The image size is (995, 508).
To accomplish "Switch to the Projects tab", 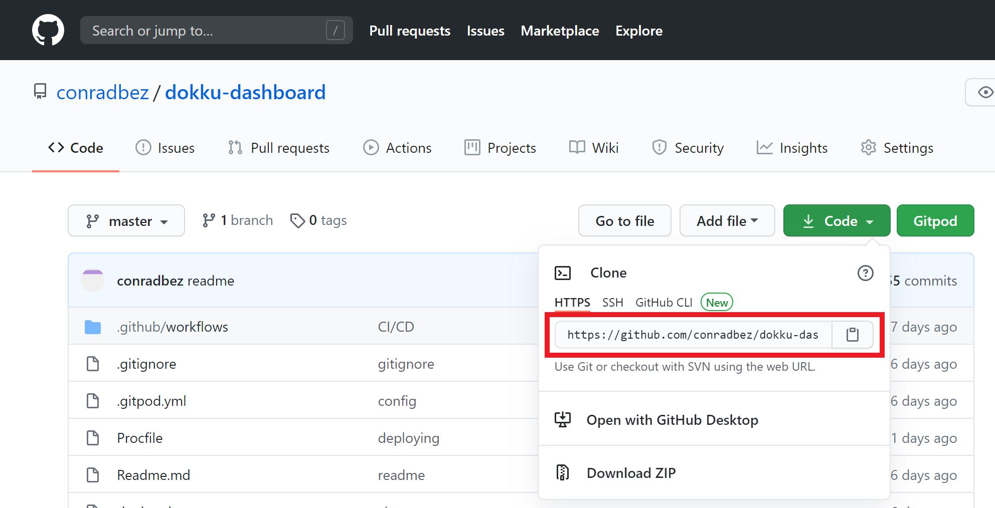I will [x=500, y=148].
